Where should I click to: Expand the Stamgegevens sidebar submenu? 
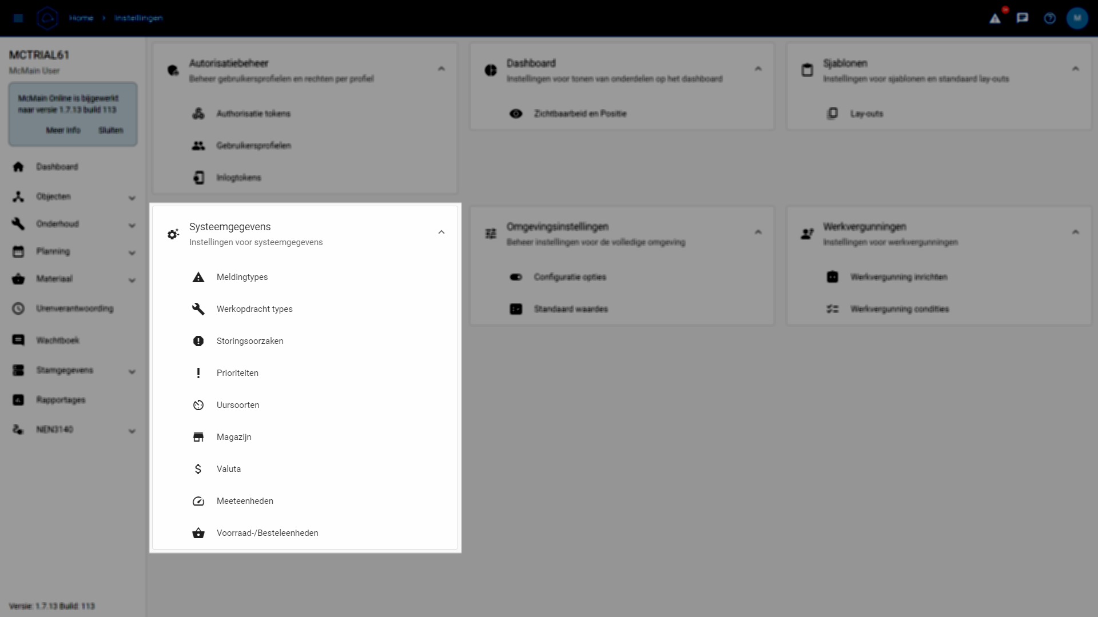tap(132, 371)
